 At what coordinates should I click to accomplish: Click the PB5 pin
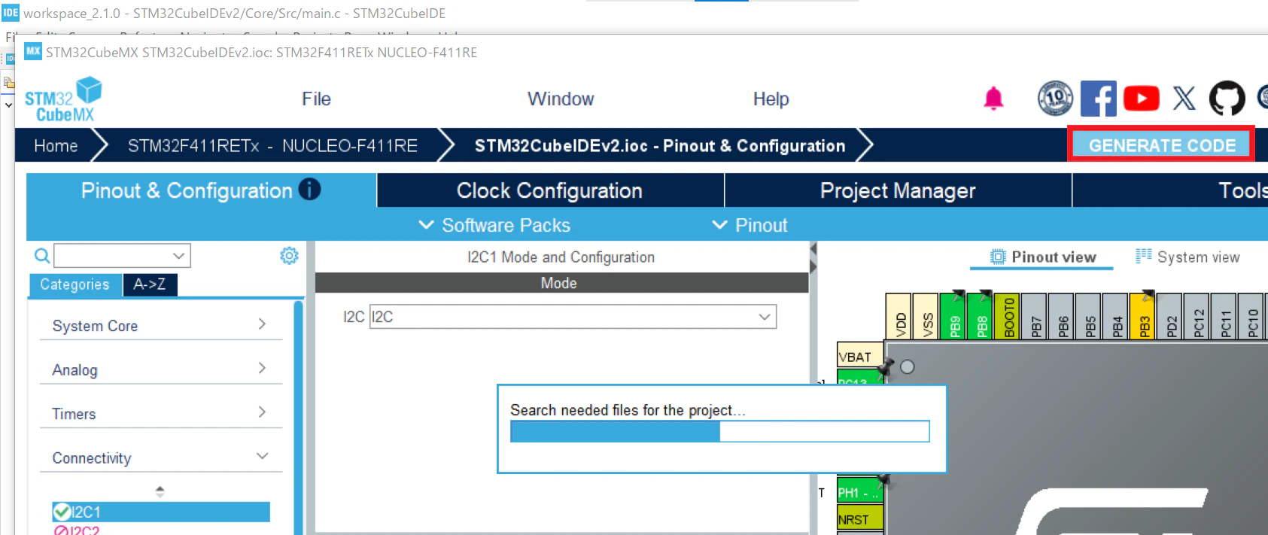1089,317
